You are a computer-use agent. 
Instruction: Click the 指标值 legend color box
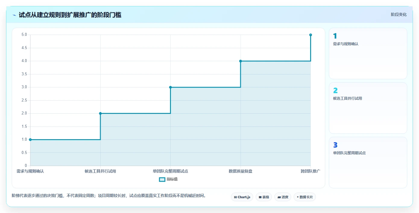[162, 180]
